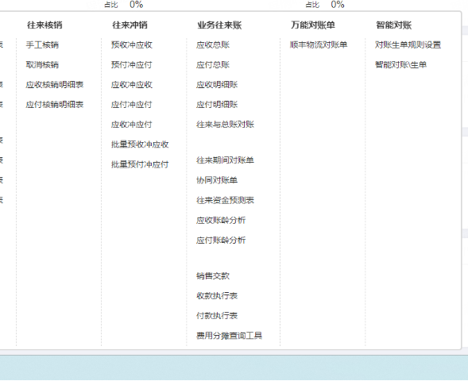Open 付款执行表
The width and height of the screenshot is (468, 381).
217,316
